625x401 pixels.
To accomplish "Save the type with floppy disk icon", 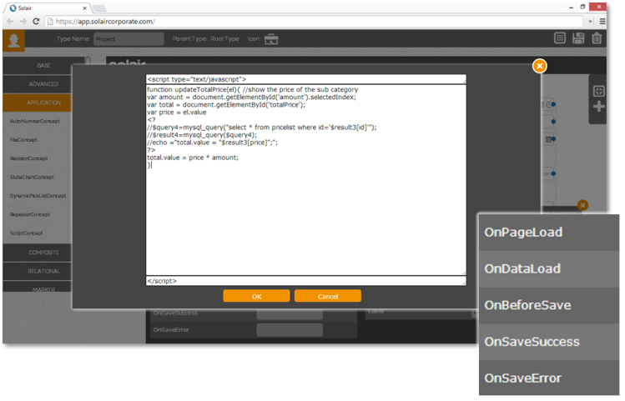I will (578, 38).
